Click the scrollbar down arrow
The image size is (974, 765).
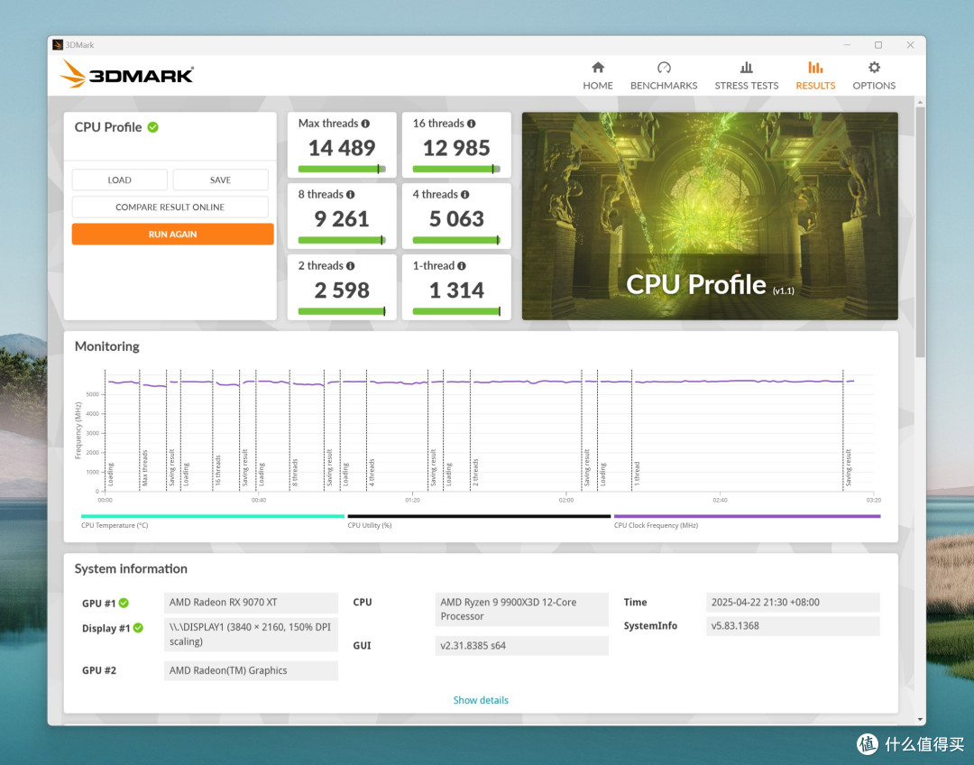tap(920, 720)
